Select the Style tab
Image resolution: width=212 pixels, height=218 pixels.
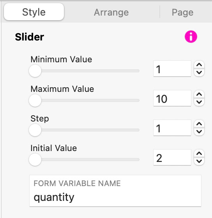pyautogui.click(x=34, y=12)
